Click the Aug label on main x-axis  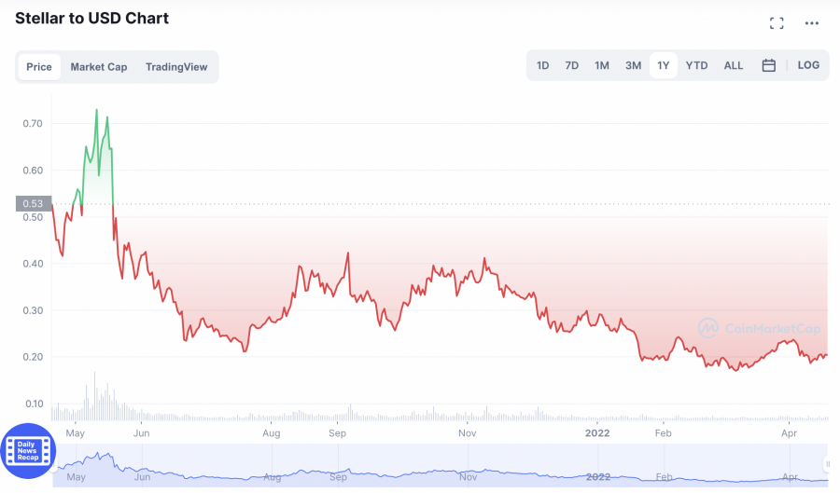[x=272, y=433]
